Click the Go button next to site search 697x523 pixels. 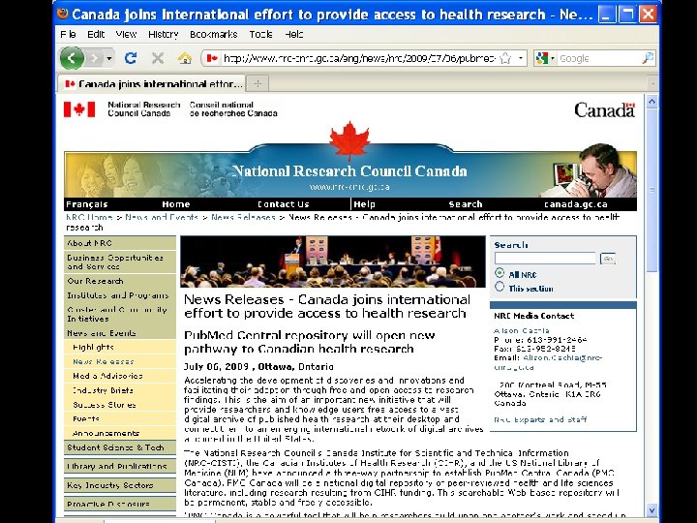tap(608, 259)
